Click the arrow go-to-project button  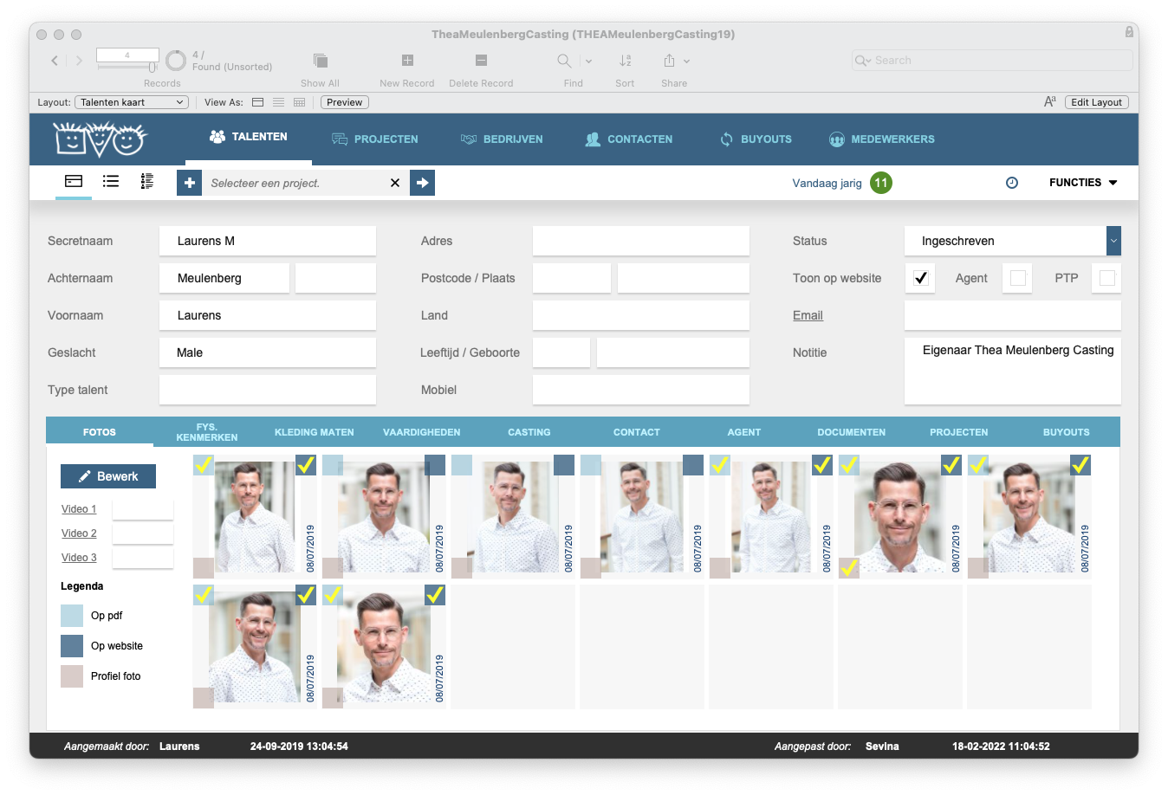point(422,183)
